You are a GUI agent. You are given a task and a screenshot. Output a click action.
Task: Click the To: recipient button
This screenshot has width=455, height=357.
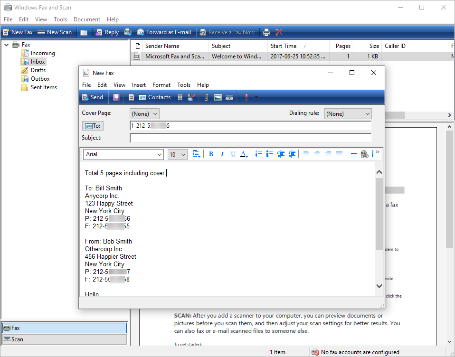(93, 126)
